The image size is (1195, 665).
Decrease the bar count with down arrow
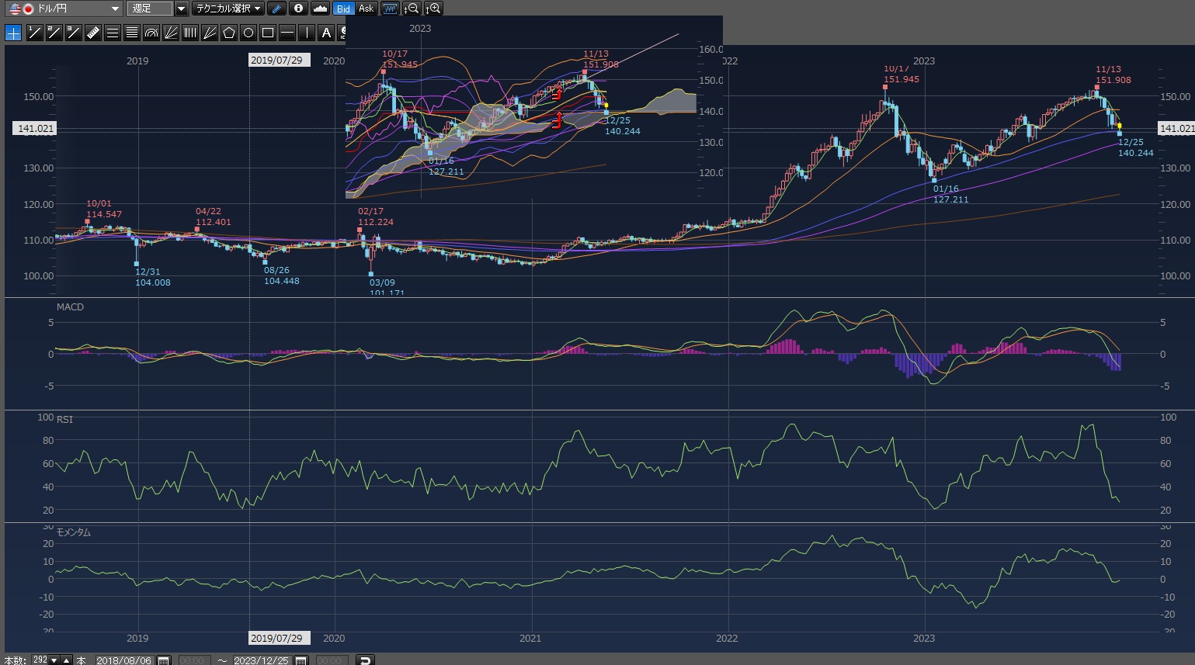[x=54, y=660]
